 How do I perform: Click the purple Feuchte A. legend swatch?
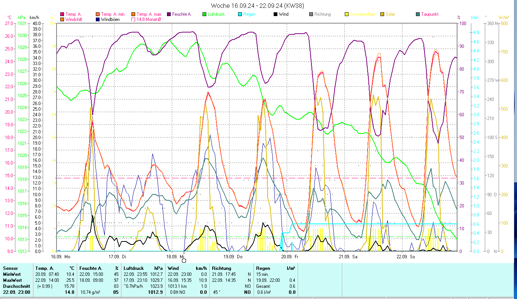coord(169,14)
